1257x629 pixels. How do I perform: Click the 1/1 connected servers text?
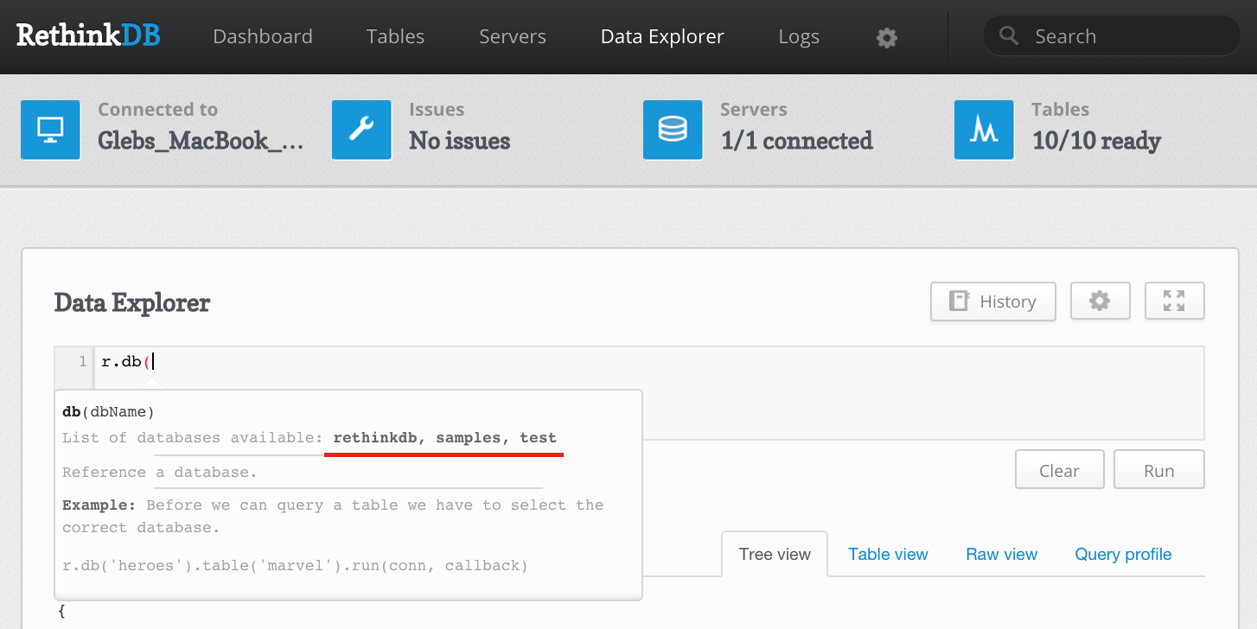tap(796, 141)
